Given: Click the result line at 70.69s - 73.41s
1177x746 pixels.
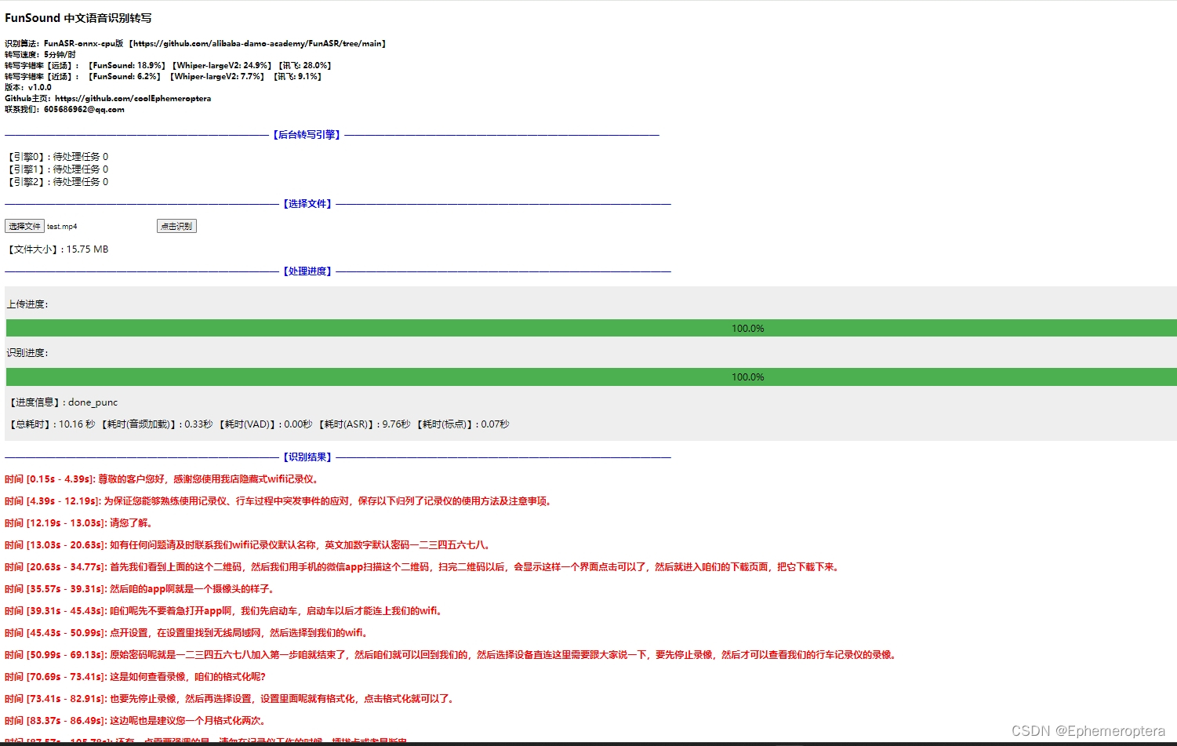Looking at the screenshot, I should click(136, 677).
